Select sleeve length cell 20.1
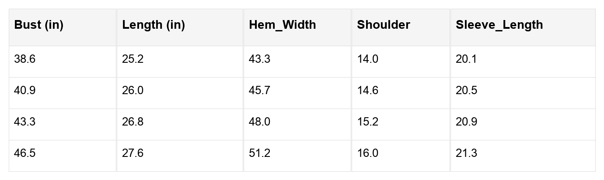This screenshot has width=604, height=180. (x=466, y=59)
